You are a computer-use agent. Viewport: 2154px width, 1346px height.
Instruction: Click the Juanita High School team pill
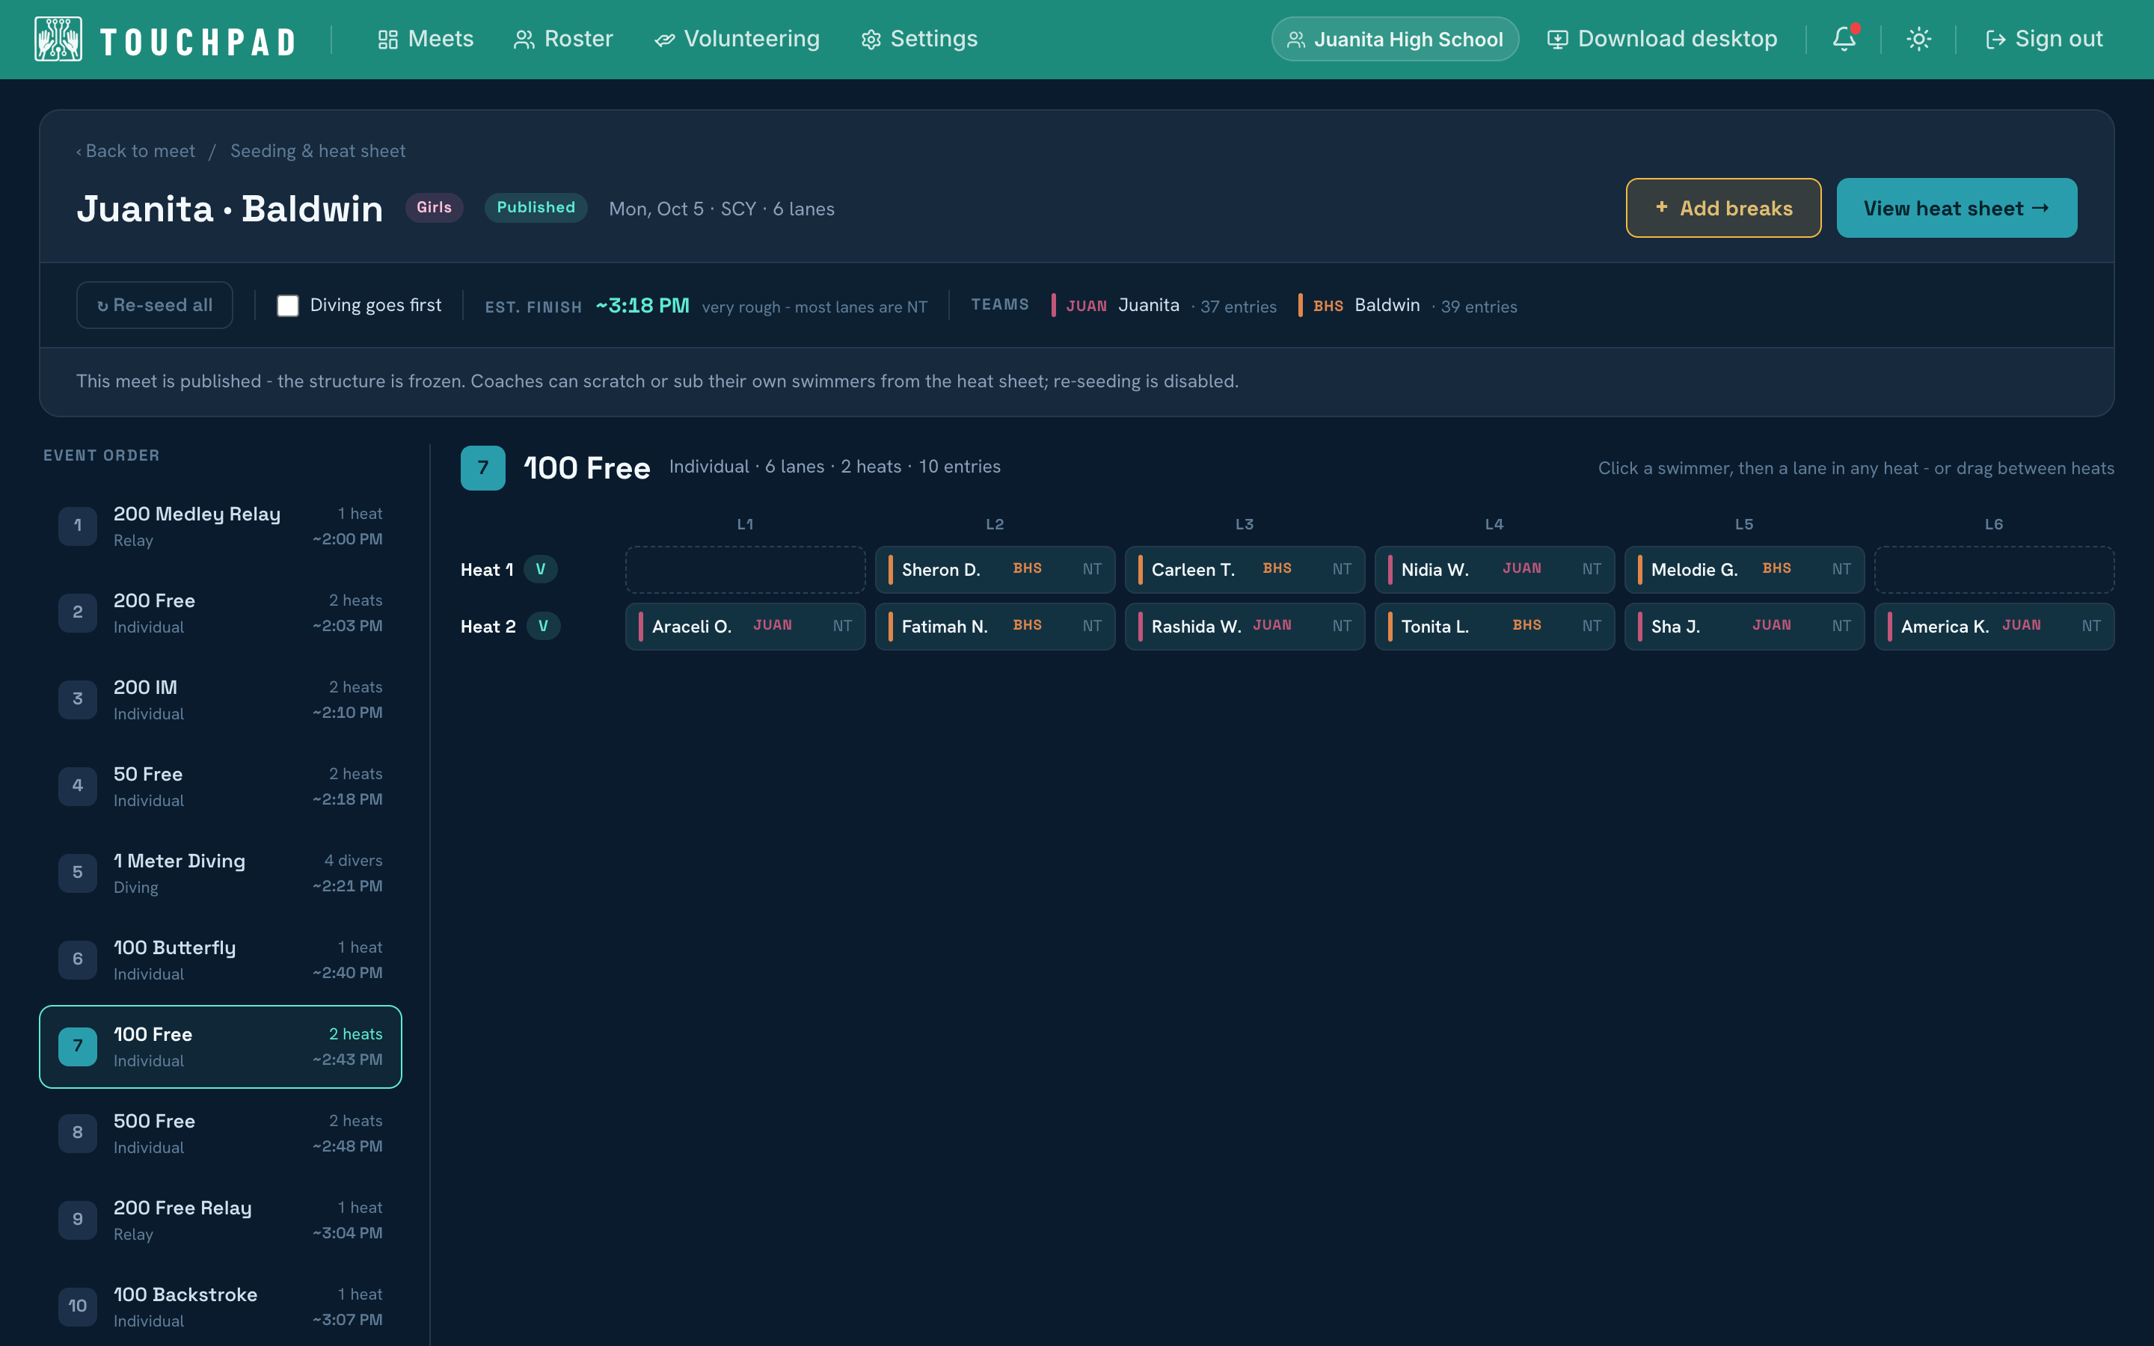1395,39
